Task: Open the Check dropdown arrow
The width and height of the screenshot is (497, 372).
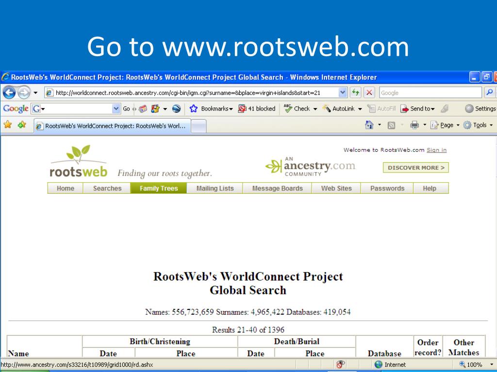Action: tap(315, 109)
